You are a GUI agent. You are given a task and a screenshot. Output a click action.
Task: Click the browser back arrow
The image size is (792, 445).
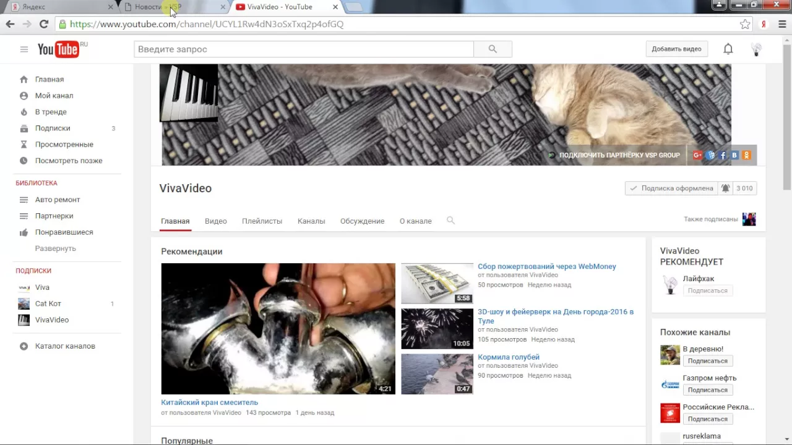point(10,24)
